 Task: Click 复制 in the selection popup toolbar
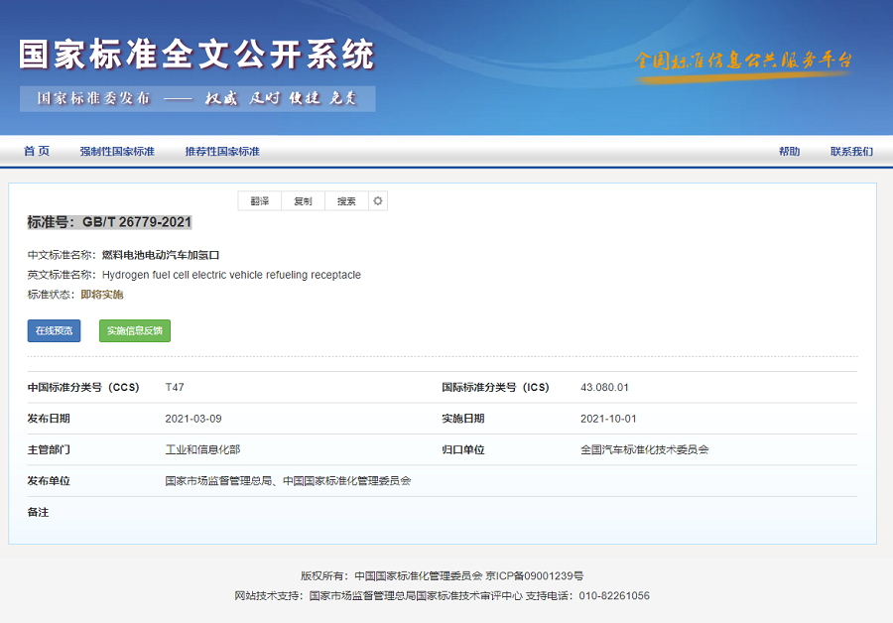click(303, 201)
